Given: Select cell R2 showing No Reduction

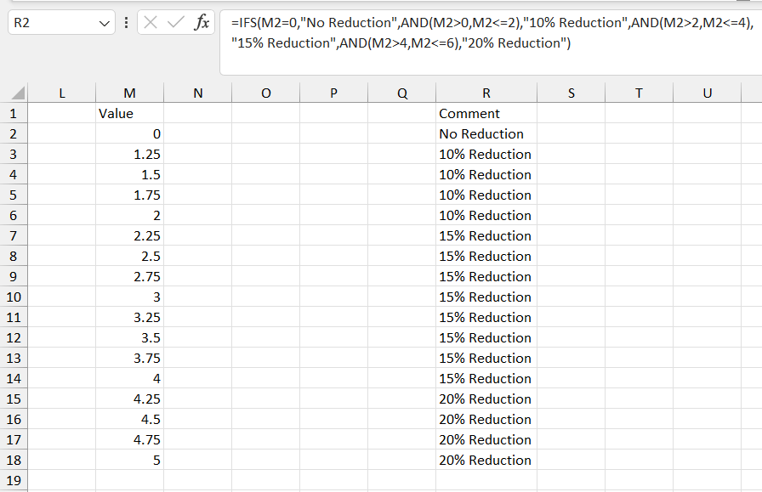Looking at the screenshot, I should click(486, 133).
